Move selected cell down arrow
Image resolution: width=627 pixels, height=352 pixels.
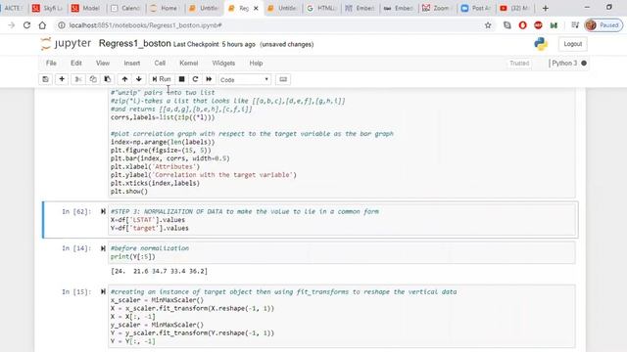(x=139, y=79)
